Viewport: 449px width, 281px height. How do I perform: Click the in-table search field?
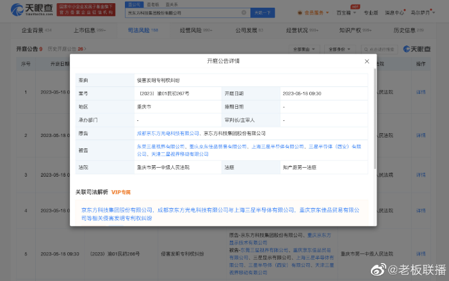point(380,49)
